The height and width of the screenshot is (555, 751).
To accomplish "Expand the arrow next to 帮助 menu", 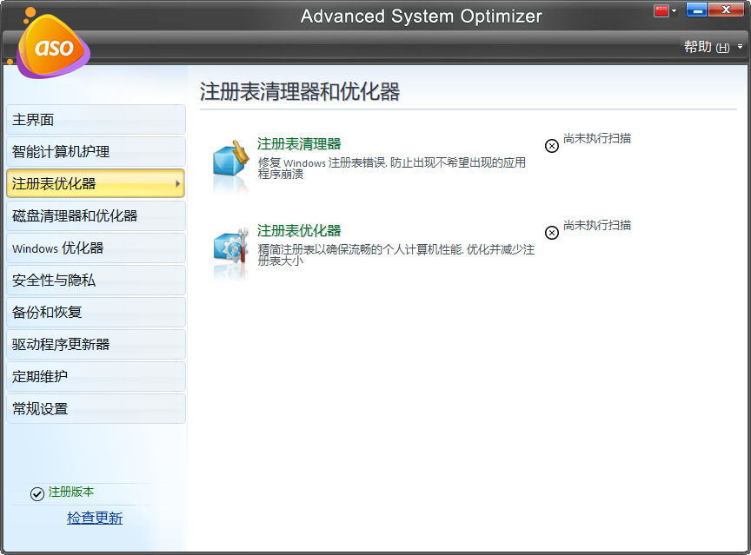I will 740,47.
